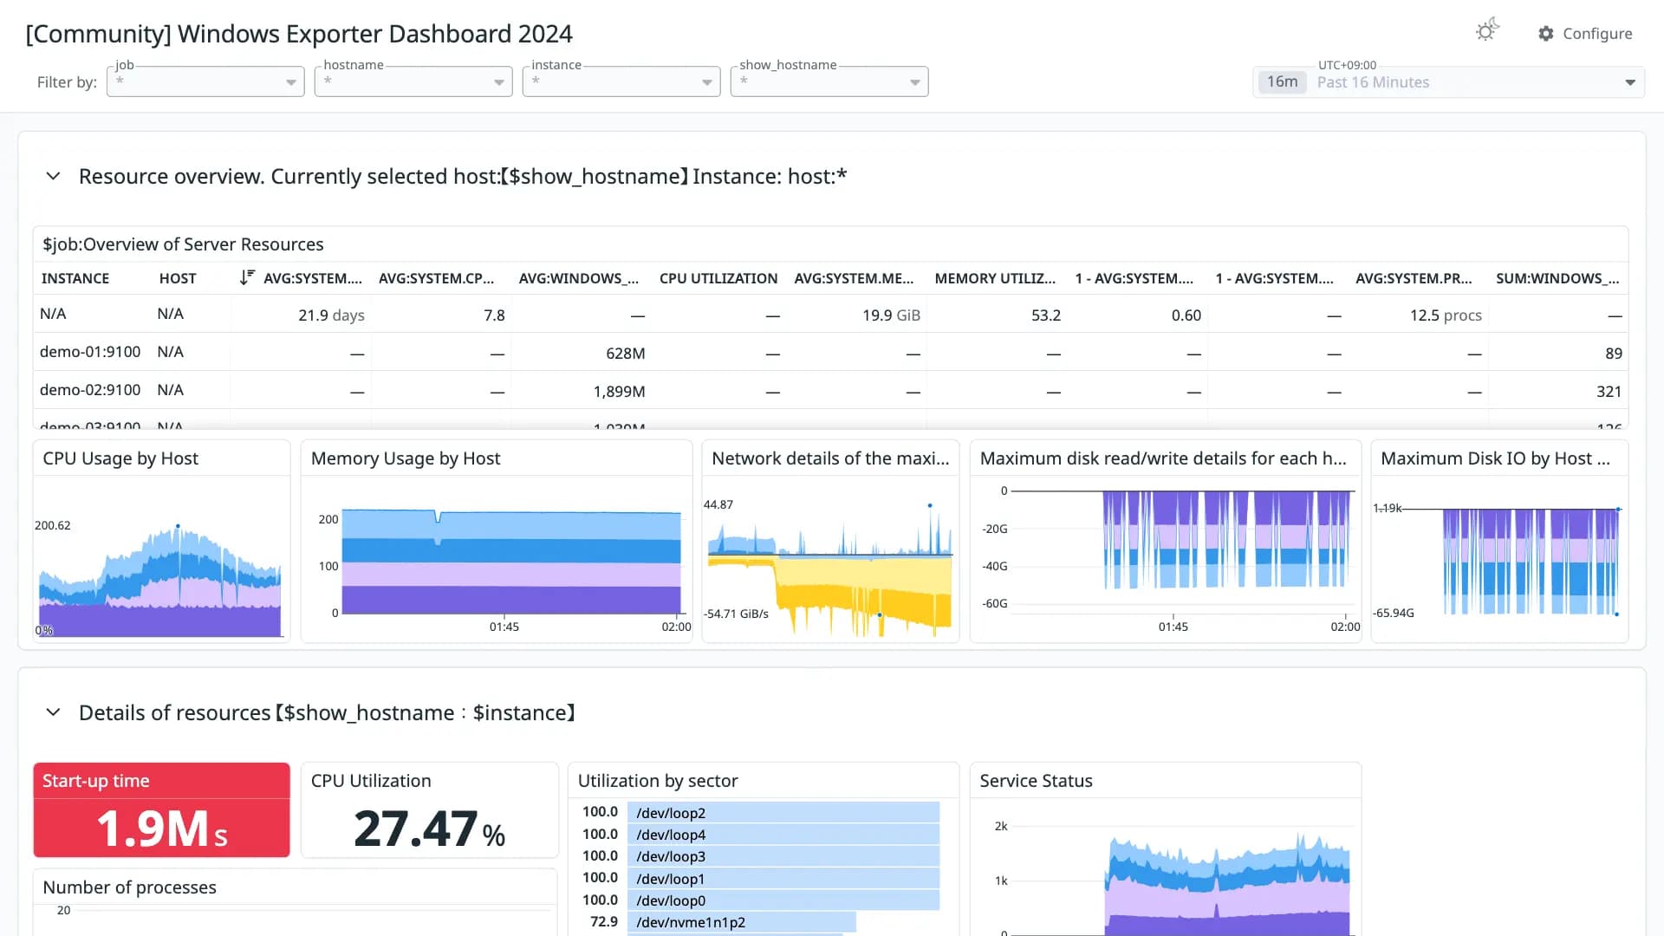This screenshot has width=1664, height=936.
Task: Click the CPU Utilization 27.47 % value
Action: (429, 829)
